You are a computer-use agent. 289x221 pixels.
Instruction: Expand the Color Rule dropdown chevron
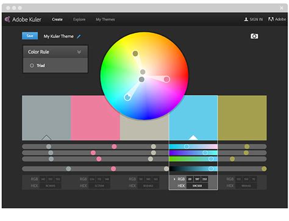click(79, 52)
